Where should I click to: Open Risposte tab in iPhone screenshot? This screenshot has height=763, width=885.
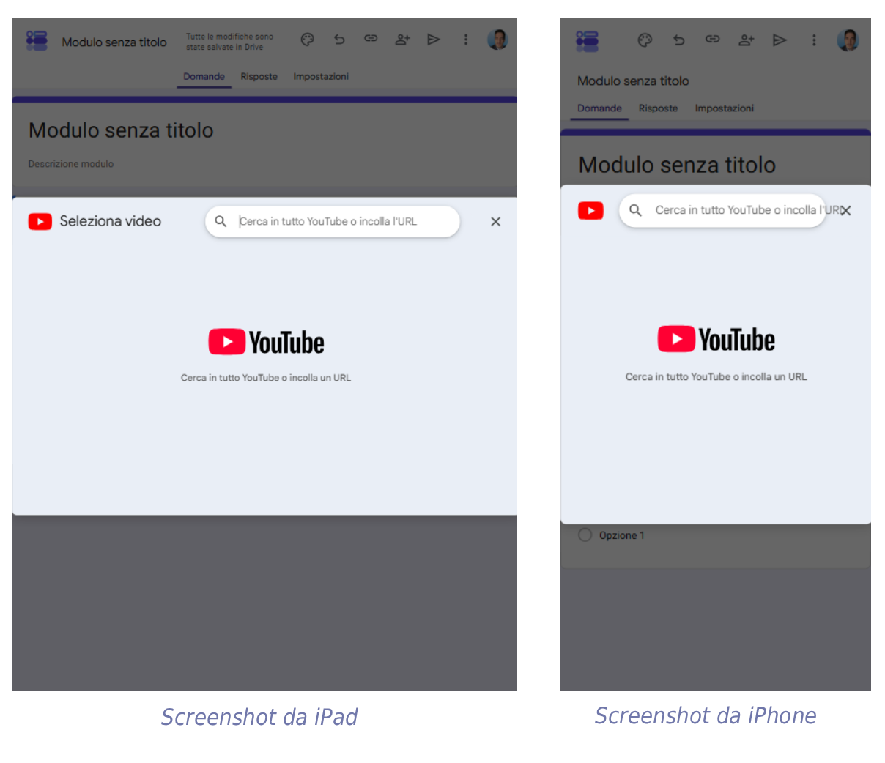658,108
